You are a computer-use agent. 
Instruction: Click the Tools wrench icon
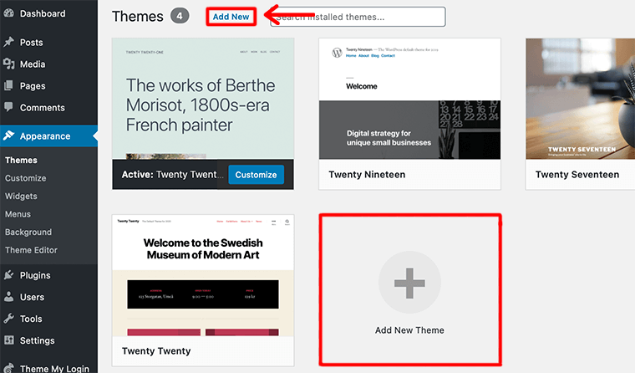coord(8,319)
